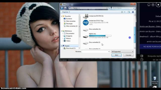Expand the Imágenes library
Image resolution: width=161 pixels, height=90 pixels.
(x=63, y=36)
